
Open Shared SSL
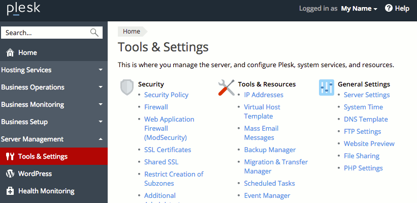pos(161,162)
